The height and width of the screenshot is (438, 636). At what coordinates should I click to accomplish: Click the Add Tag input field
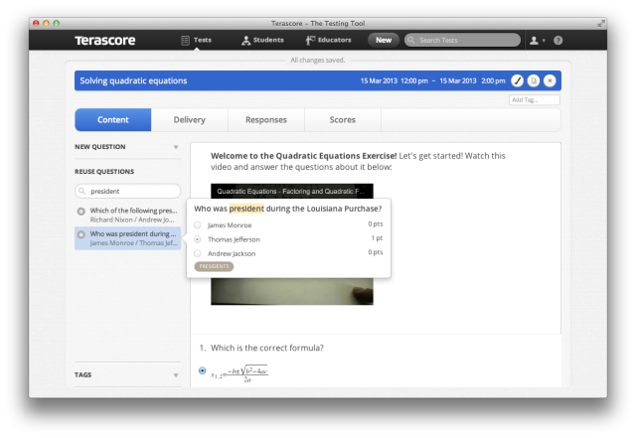(535, 99)
